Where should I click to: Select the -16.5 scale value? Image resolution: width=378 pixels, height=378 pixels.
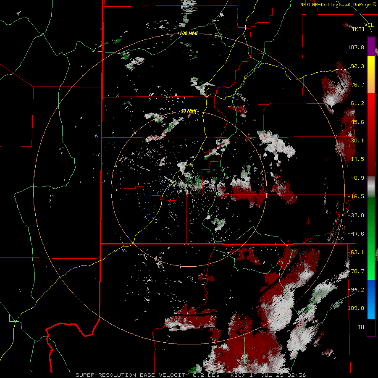point(356,197)
